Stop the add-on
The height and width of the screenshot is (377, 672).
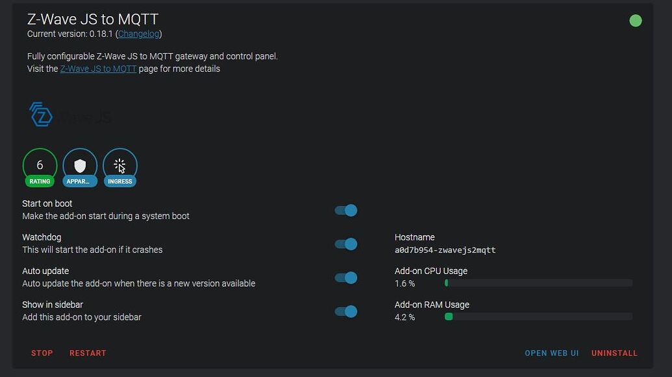point(42,353)
